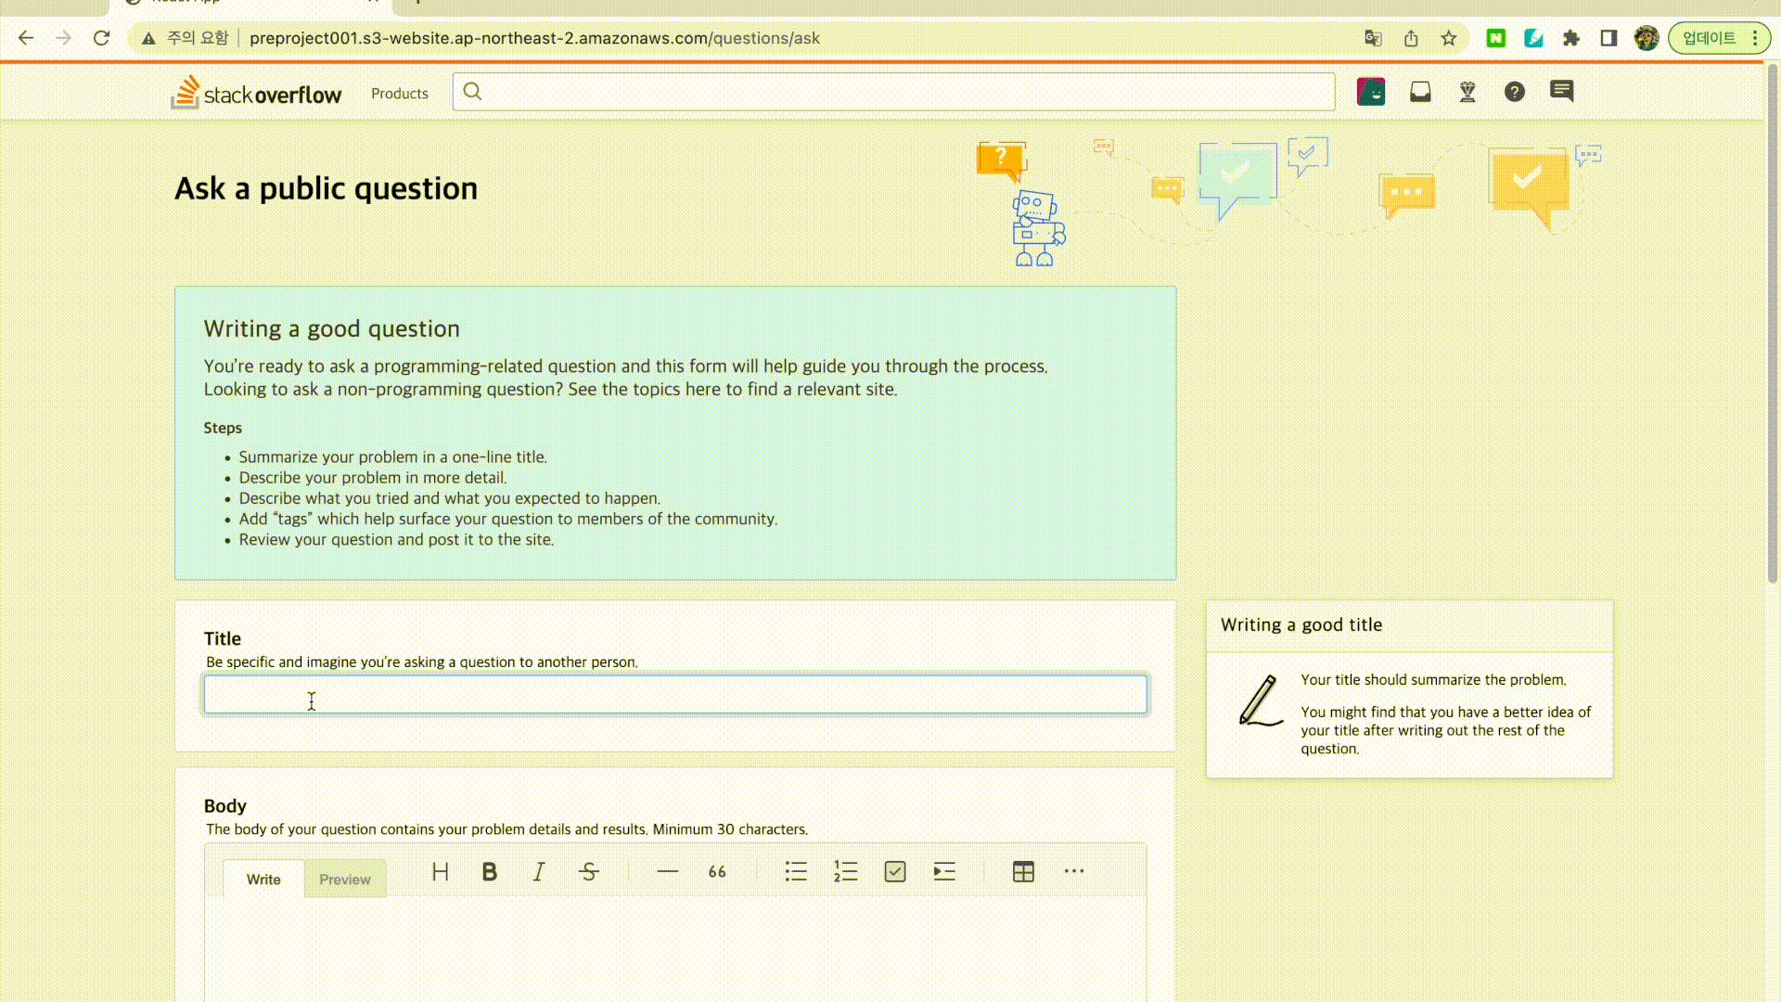Click the 업데이트 update button
Image resolution: width=1781 pixels, height=1002 pixels.
coord(1719,38)
